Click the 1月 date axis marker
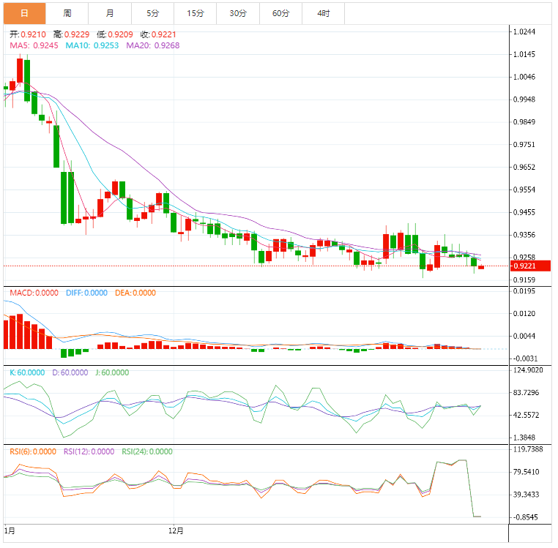Viewport: 558px width, 548px height. point(10,531)
